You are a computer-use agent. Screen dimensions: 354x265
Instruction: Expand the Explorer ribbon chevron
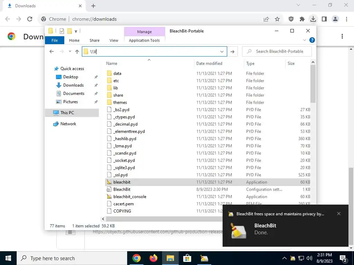pyautogui.click(x=304, y=40)
